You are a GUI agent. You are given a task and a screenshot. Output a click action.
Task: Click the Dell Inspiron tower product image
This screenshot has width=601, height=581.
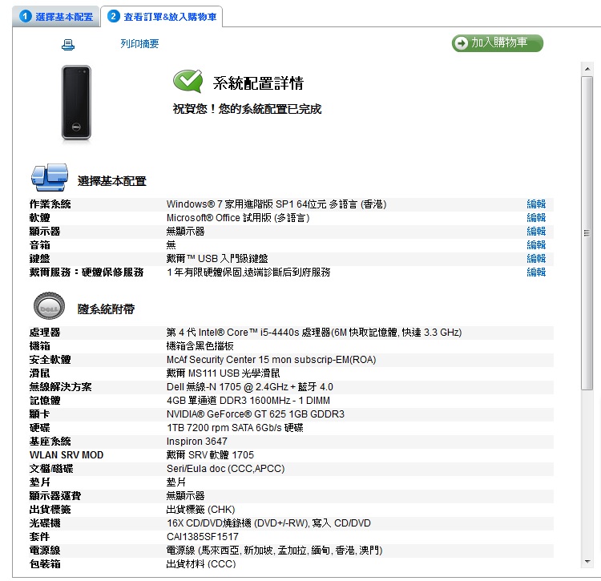click(76, 103)
